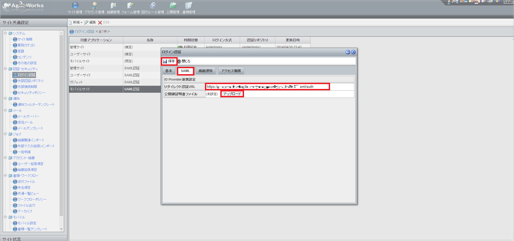Click scroll down arrow of sidebar tree
This screenshot has height=241, width=514.
pyautogui.click(x=61, y=229)
